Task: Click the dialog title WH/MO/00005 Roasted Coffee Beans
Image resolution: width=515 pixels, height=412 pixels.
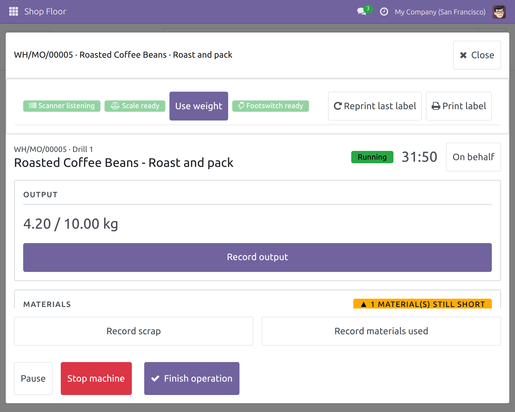Action: point(123,55)
